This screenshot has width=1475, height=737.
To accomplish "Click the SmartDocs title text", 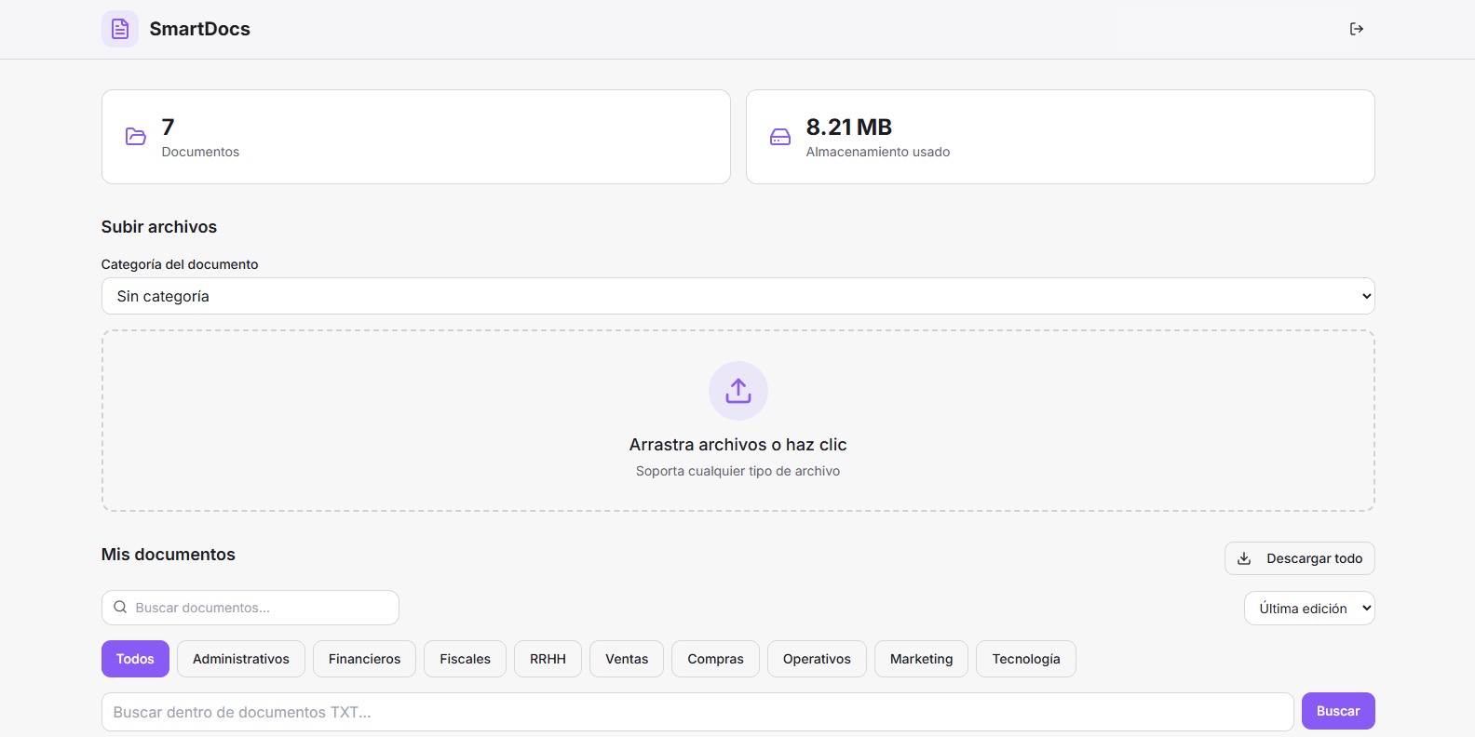I will click(x=200, y=29).
